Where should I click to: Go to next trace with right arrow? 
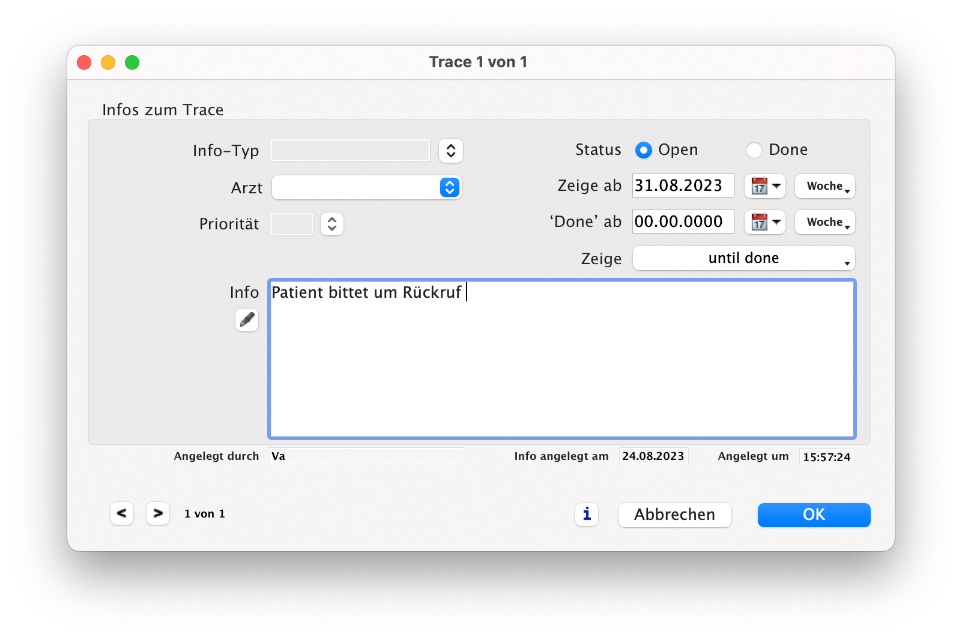(x=158, y=513)
